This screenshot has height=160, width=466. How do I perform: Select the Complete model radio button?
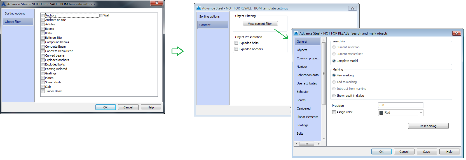[334, 61]
